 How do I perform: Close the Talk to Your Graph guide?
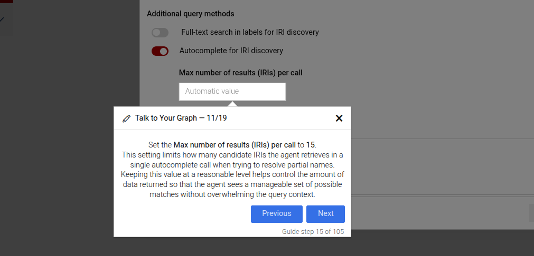tap(339, 119)
